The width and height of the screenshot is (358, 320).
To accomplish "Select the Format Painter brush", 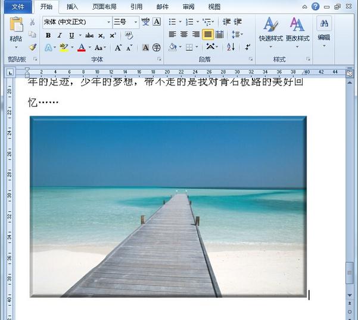I will pyautogui.click(x=33, y=47).
